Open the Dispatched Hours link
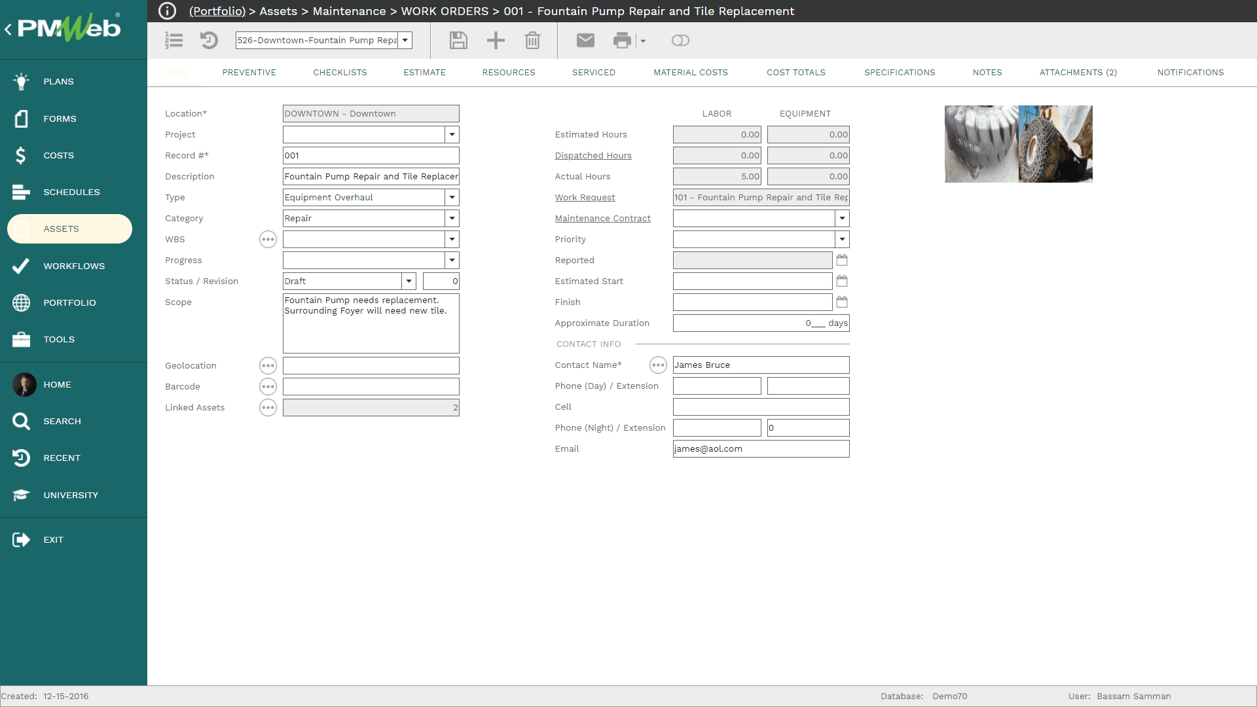Screen dimensions: 1257x707 click(x=593, y=155)
